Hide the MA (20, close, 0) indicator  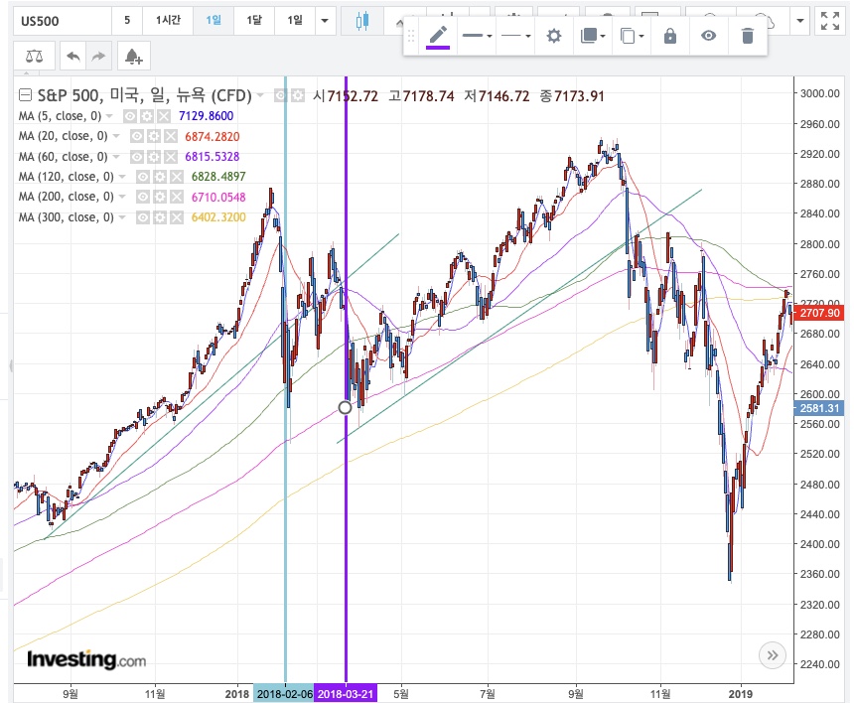point(136,136)
